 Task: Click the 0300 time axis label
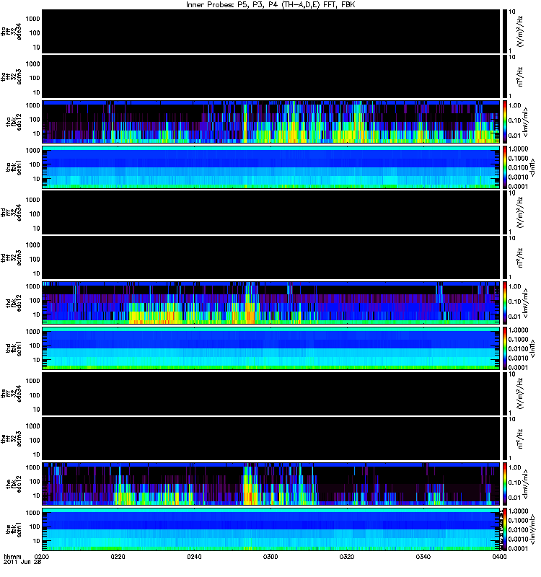click(x=270, y=556)
